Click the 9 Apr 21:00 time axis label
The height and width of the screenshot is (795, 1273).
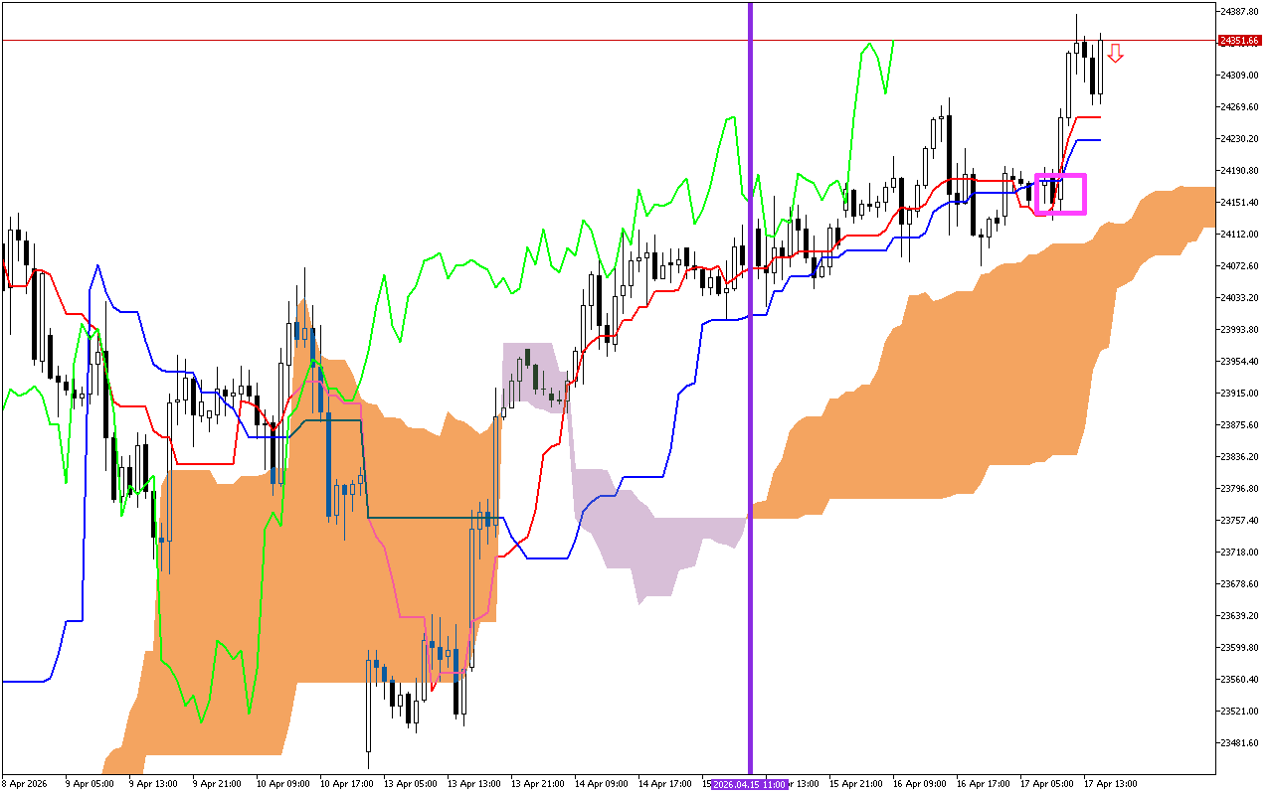point(219,784)
